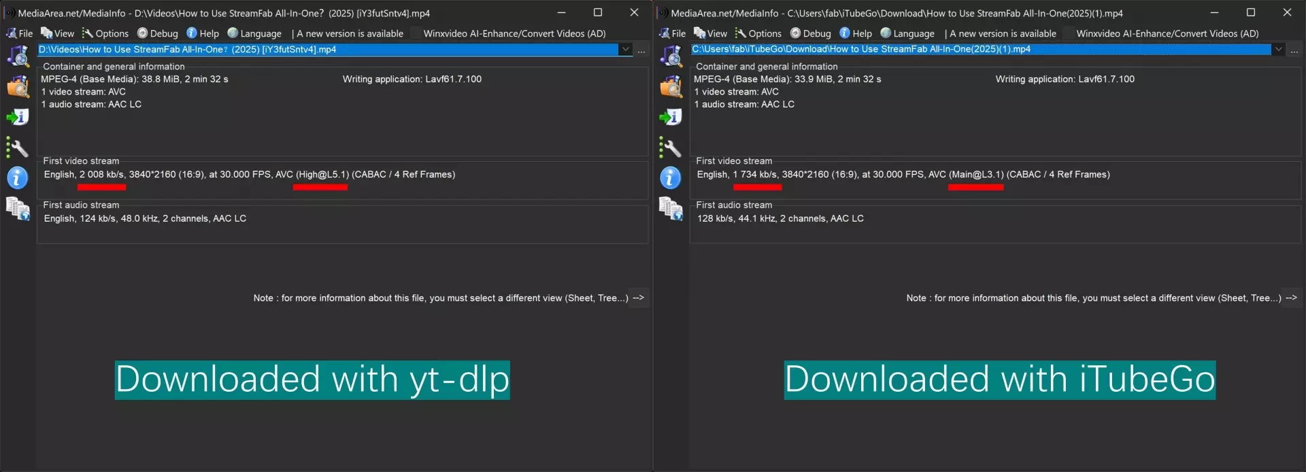This screenshot has height=472, width=1306.
Task: Click View sheets icon in iTubeGo path window
Action: pyautogui.click(x=671, y=208)
